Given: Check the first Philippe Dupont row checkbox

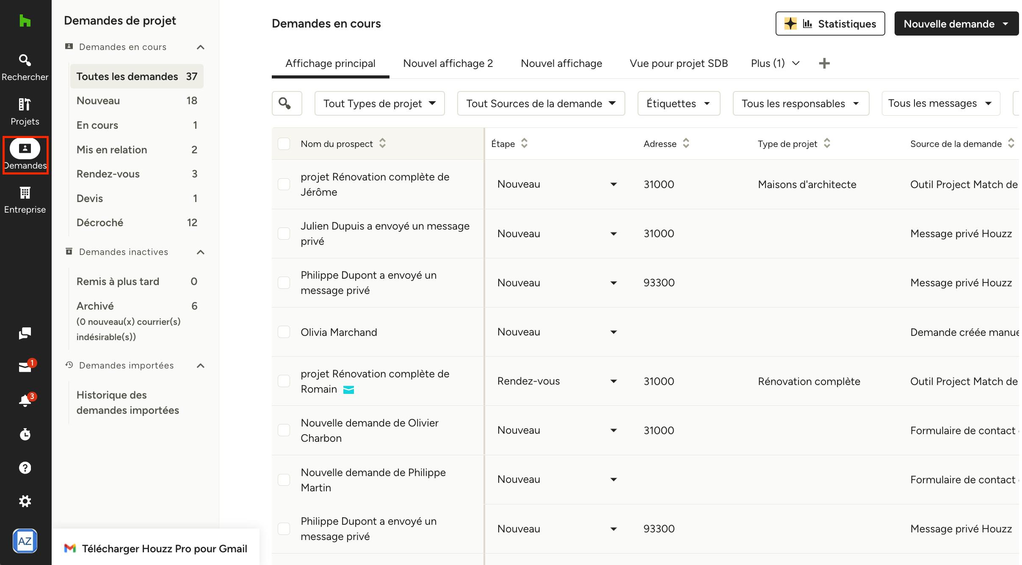Looking at the screenshot, I should (x=284, y=282).
